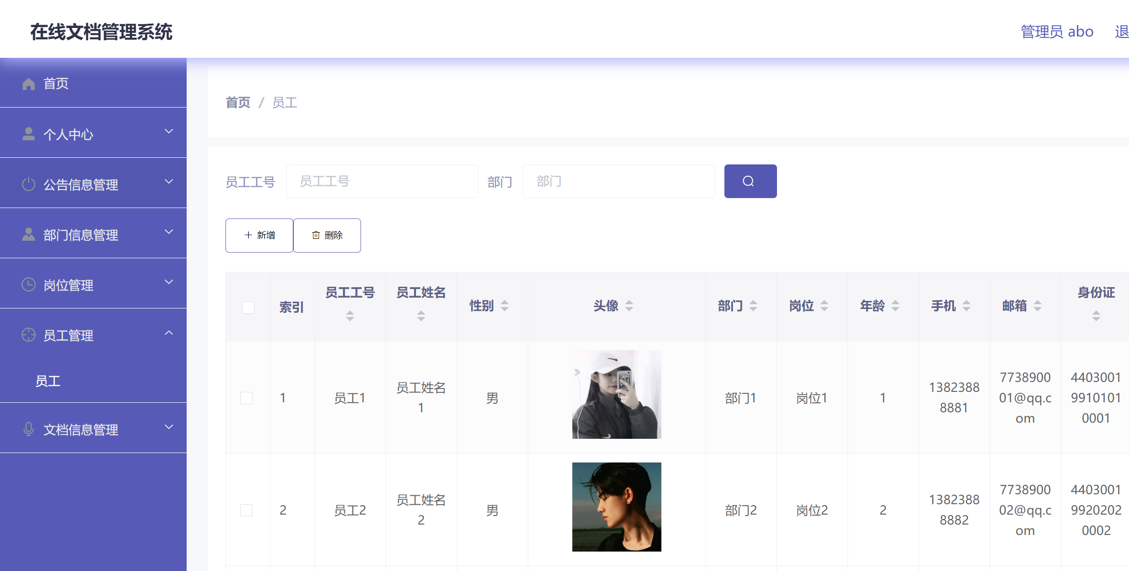Go to 首页 in sidebar menu
Screen dimensions: 1129x571
[56, 84]
